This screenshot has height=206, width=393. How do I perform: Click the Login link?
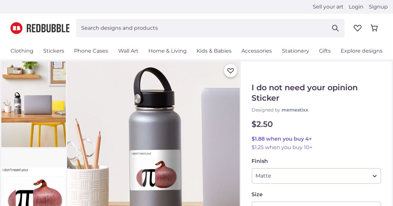[x=356, y=7]
